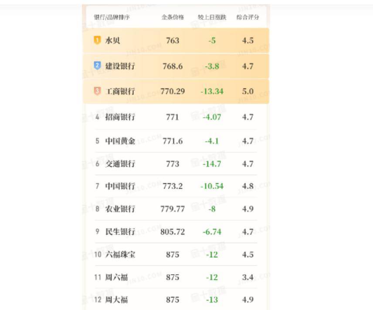
Task: Open the 六福珠宝 row name
Action: [x=120, y=254]
